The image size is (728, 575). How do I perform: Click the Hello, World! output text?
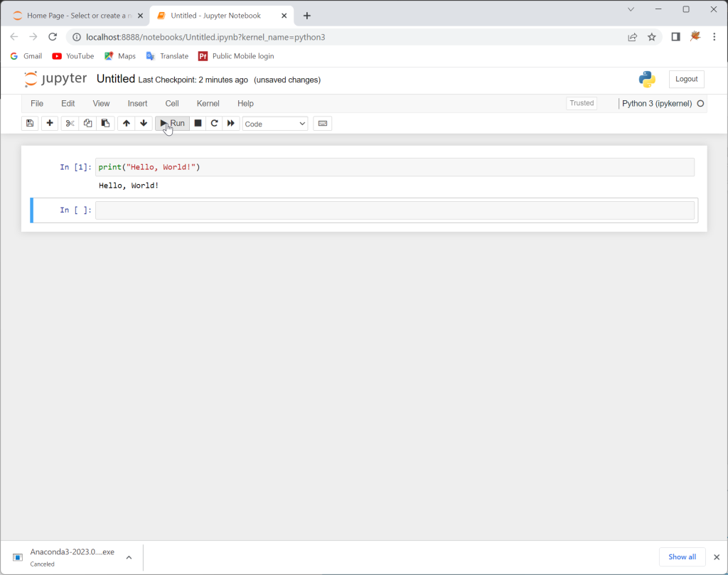click(129, 186)
